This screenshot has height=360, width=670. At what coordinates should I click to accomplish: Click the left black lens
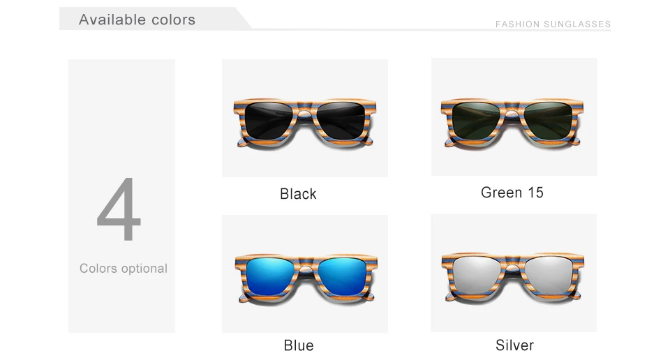pos(269,121)
